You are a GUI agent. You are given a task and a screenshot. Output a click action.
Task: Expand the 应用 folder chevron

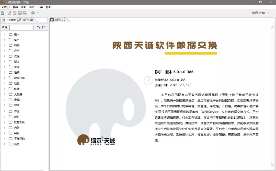coord(4,51)
